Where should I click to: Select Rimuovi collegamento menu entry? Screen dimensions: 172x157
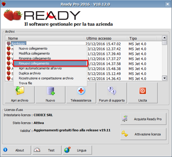(x=50, y=63)
